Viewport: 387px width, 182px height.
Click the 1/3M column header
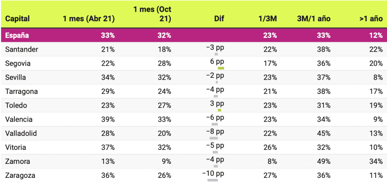(268, 19)
